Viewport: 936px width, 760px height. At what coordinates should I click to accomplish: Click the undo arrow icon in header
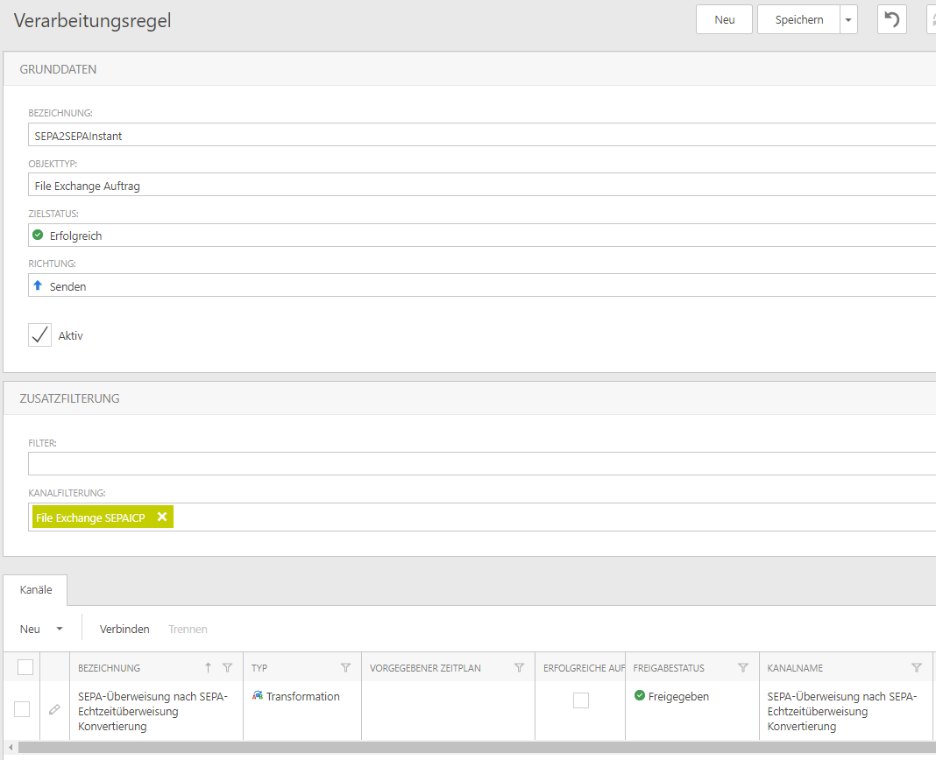pos(892,19)
